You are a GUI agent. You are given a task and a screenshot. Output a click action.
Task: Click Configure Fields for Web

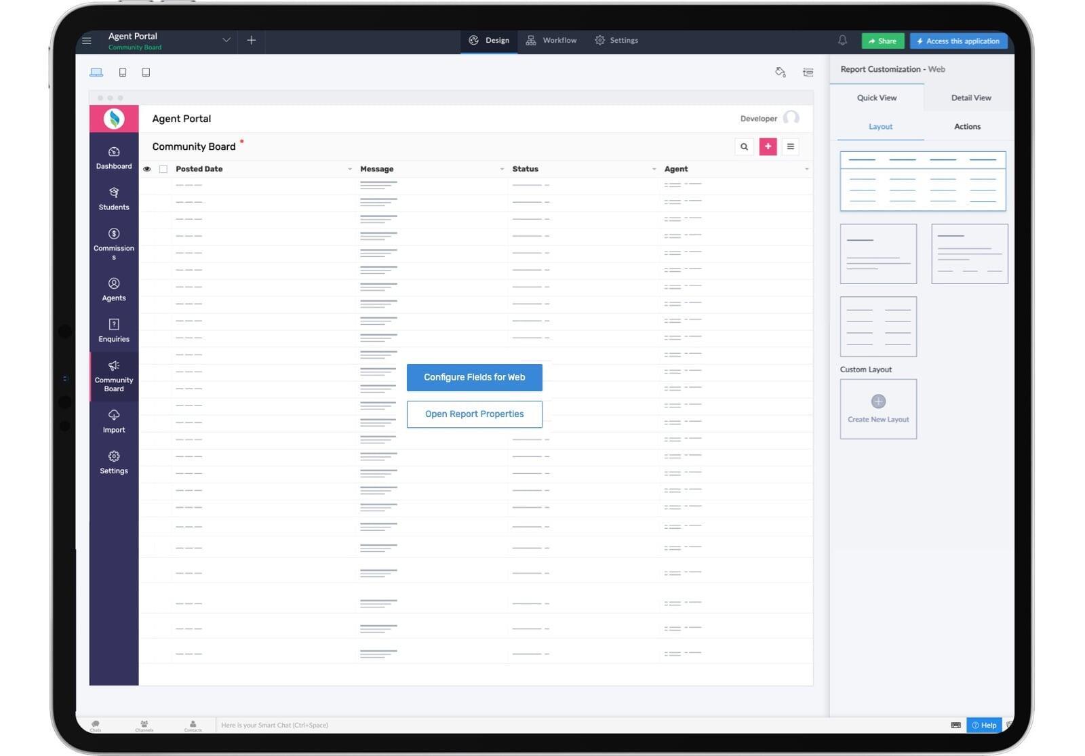pos(474,377)
